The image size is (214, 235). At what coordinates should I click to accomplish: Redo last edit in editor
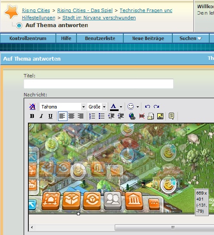click(156, 107)
